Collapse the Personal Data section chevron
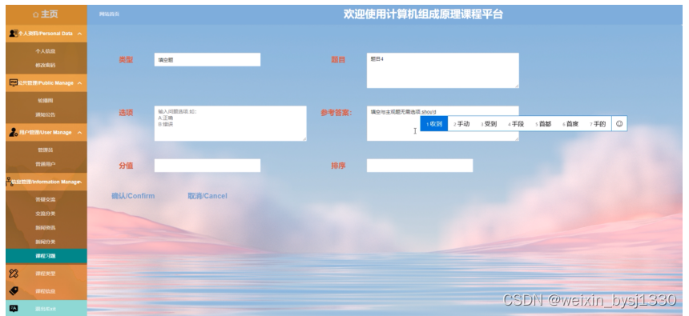 click(x=79, y=34)
